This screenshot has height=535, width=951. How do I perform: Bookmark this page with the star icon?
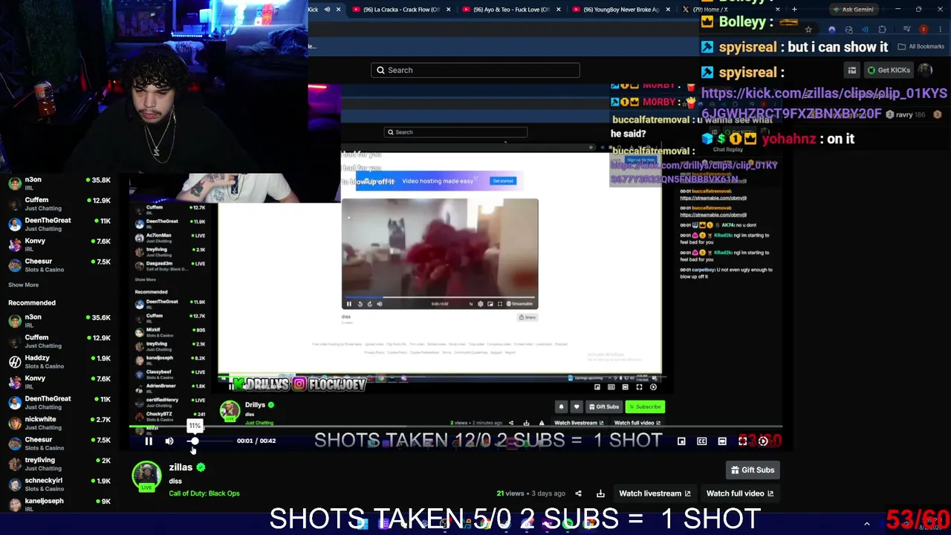pos(808,30)
